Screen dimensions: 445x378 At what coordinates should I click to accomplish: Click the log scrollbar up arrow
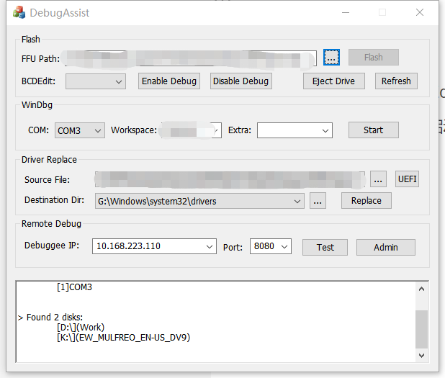[x=421, y=289]
